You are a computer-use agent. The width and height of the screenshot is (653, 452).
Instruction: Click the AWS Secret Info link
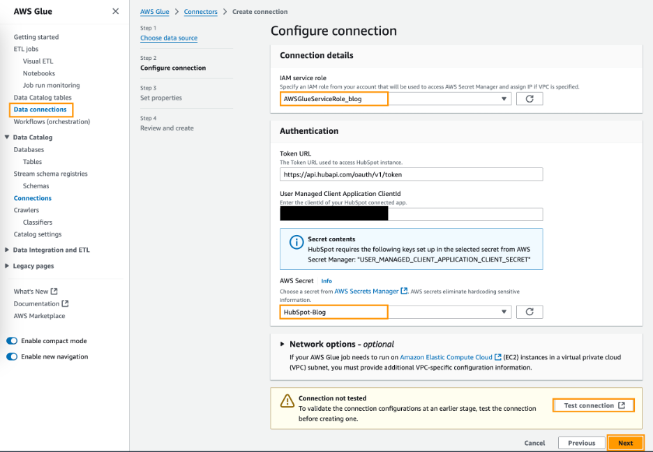pos(326,281)
